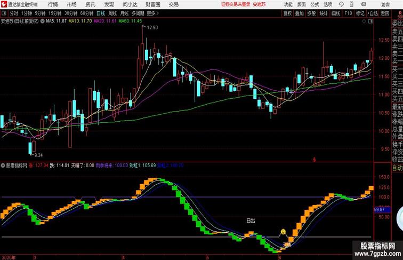The image size is (403, 260).
Task: Click the 雨季将来: 100.00 indicator value
Action: [112, 166]
